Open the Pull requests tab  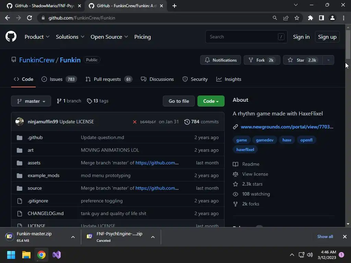click(109, 79)
